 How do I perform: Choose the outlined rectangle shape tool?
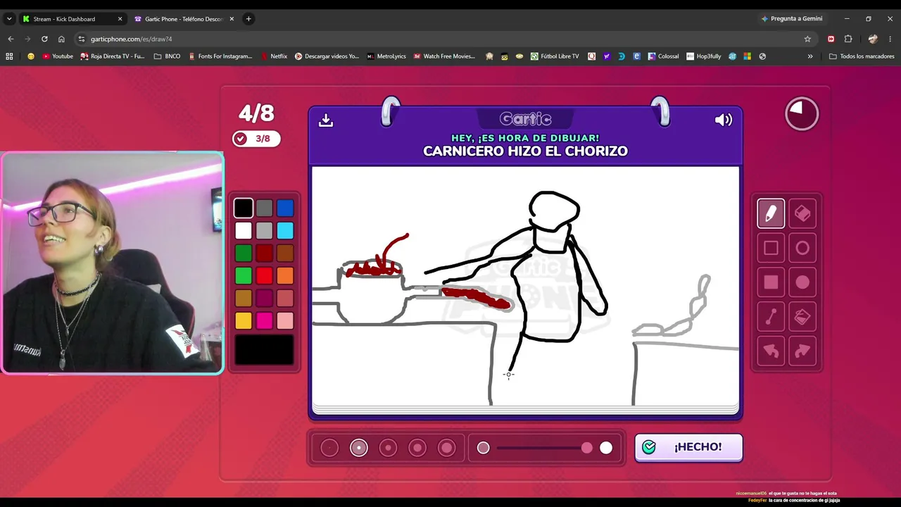click(x=771, y=248)
